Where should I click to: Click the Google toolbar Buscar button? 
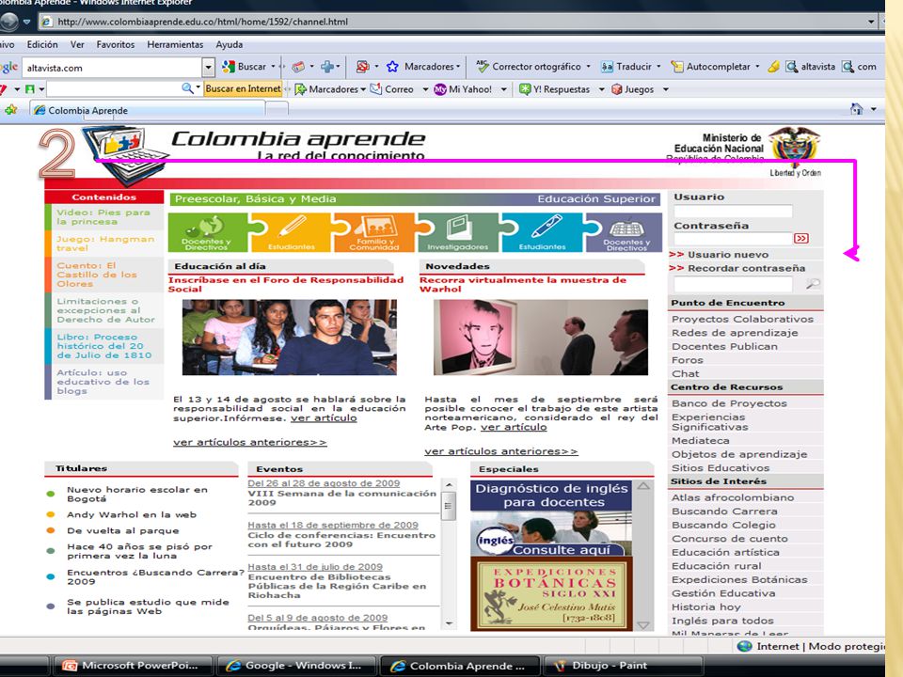[245, 67]
